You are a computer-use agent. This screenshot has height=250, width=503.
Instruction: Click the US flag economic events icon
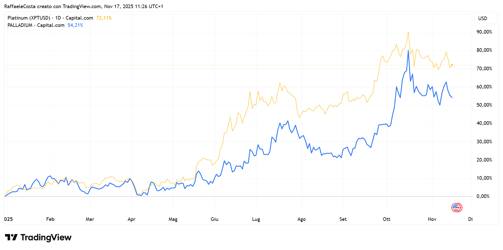456,207
